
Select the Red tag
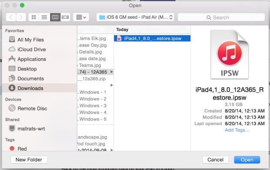coord(40,149)
